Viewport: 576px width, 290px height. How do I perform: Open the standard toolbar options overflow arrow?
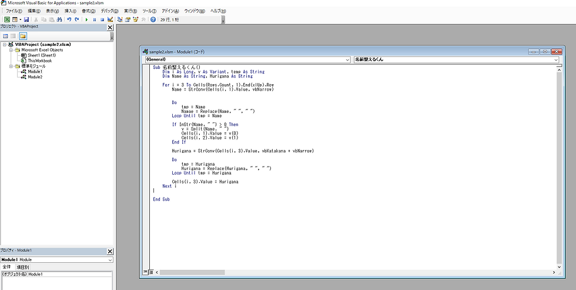[x=223, y=21]
